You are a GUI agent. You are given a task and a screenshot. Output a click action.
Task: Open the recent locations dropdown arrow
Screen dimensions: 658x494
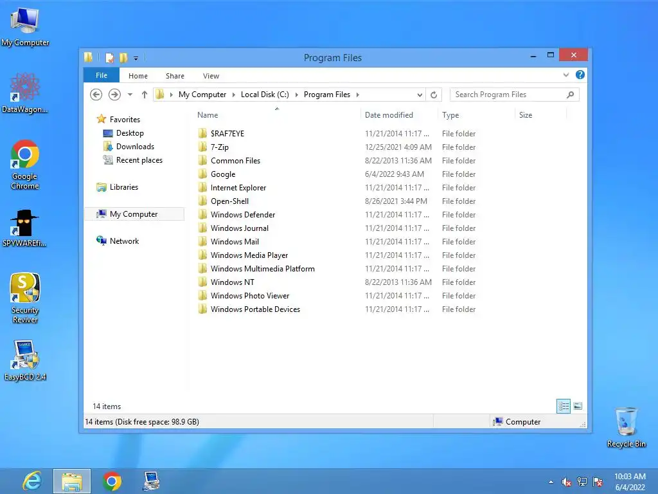tap(130, 95)
